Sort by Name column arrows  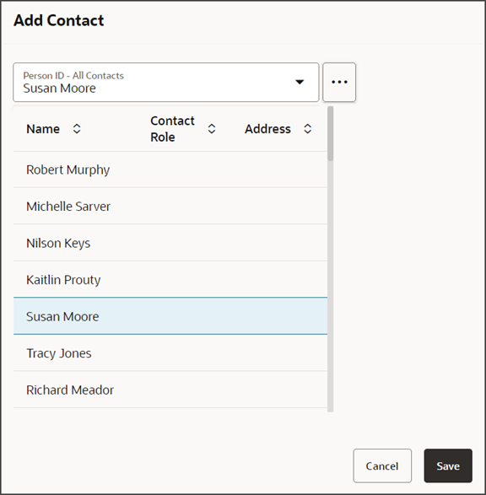pos(77,129)
